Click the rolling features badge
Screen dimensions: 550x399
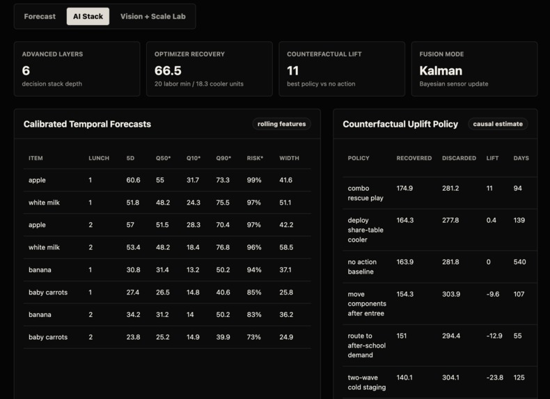point(282,124)
